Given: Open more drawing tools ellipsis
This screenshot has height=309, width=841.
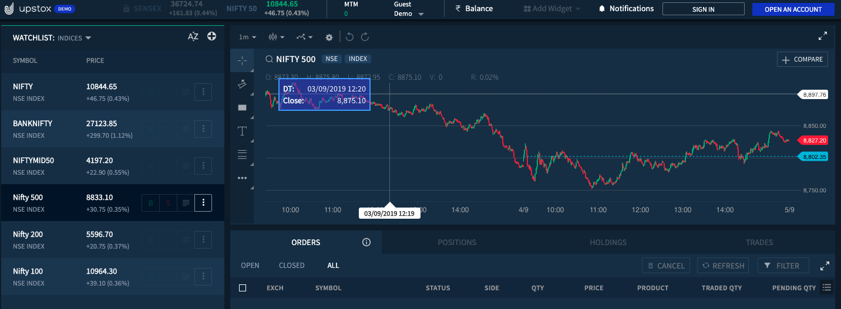Looking at the screenshot, I should (x=242, y=178).
